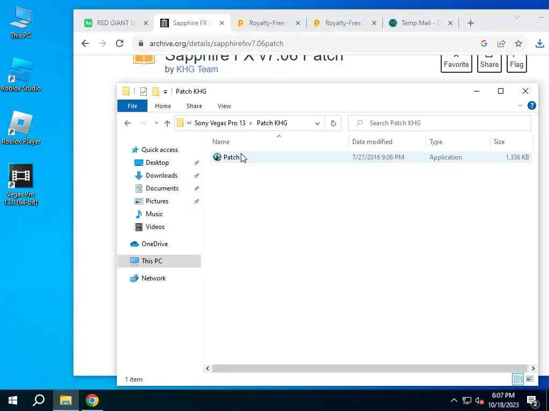The image size is (549, 411).
Task: Click the muted volume tray icon
Action: coord(480,401)
